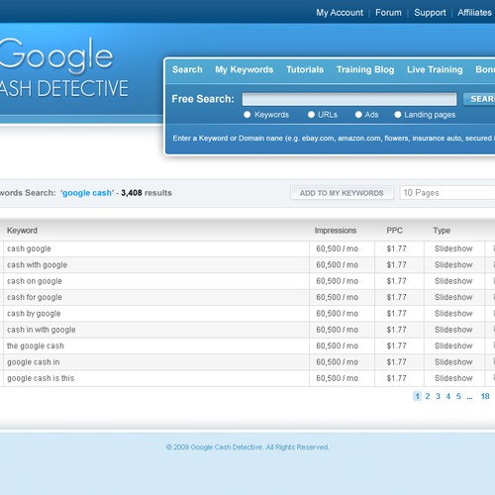Go to results page 2
This screenshot has height=495, width=495.
pyautogui.click(x=428, y=396)
